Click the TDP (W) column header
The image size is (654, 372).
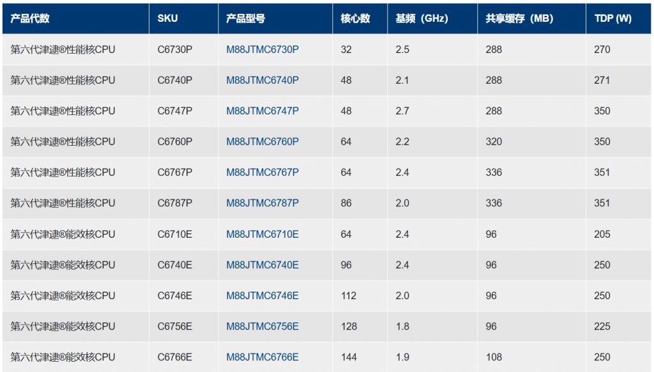[612, 19]
